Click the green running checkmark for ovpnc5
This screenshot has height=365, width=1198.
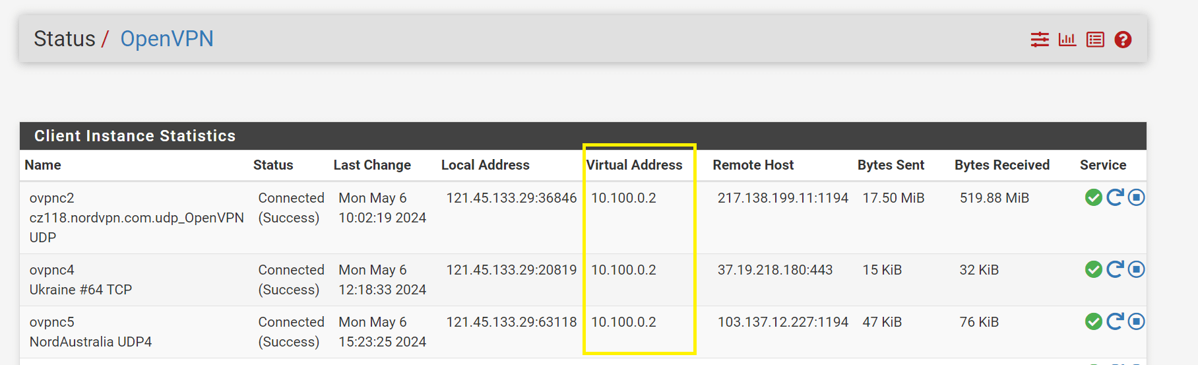1093,321
